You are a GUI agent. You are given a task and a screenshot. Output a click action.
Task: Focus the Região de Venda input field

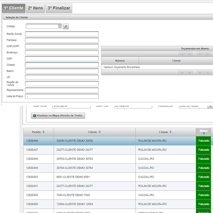tap(62, 83)
